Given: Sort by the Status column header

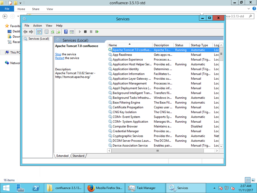Looking at the screenshot, I should pyautogui.click(x=182, y=45).
